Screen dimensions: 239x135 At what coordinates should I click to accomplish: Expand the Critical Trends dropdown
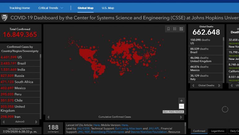[x=51, y=8]
